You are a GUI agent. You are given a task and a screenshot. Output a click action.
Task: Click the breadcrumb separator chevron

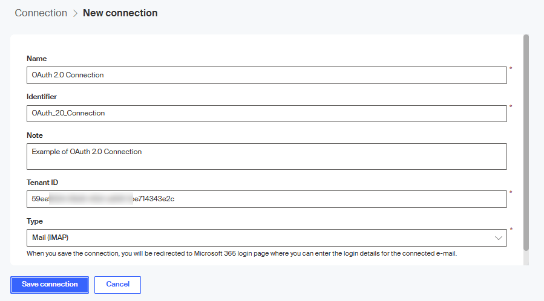(75, 13)
